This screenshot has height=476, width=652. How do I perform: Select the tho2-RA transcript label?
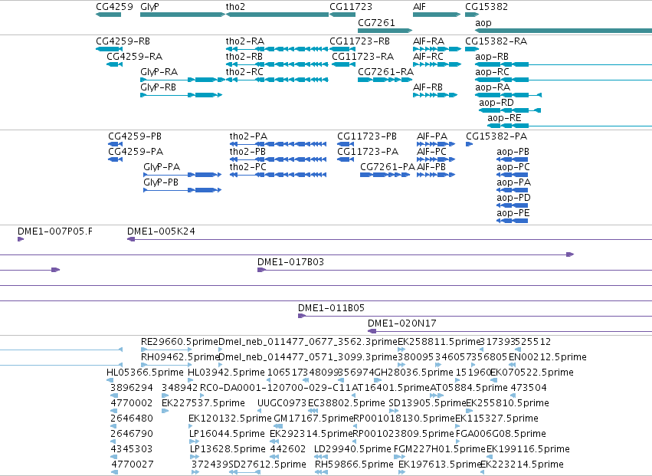pos(245,41)
